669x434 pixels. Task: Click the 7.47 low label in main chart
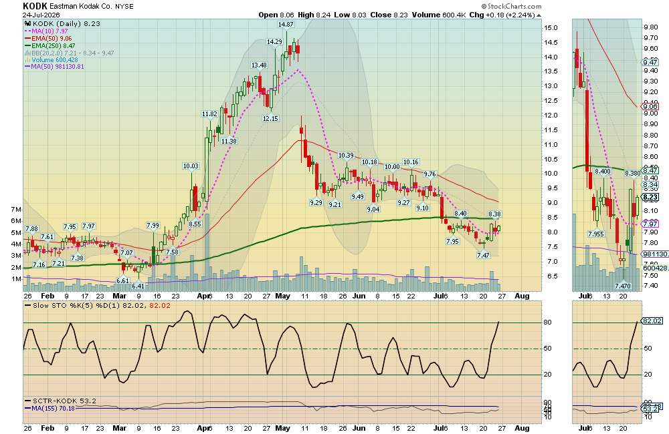(x=484, y=255)
